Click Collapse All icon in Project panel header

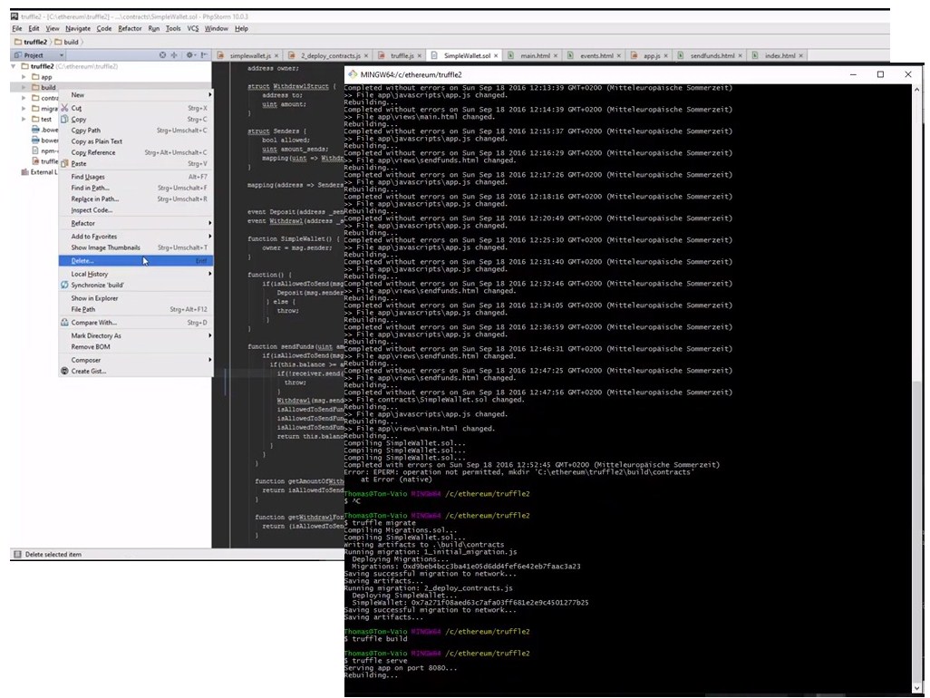point(174,55)
